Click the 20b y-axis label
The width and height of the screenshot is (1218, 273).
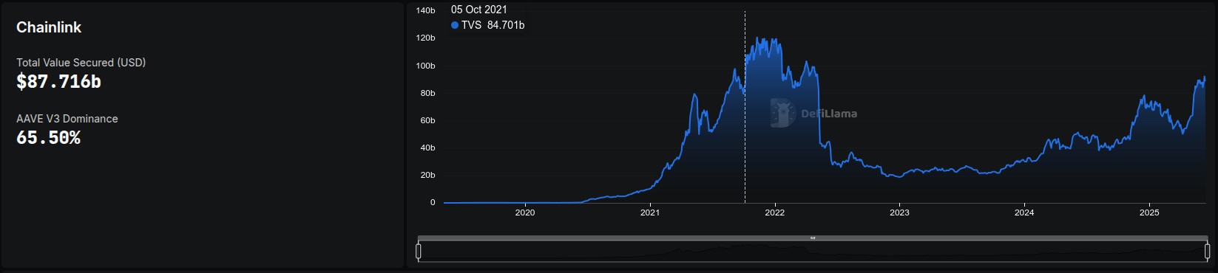[428, 175]
